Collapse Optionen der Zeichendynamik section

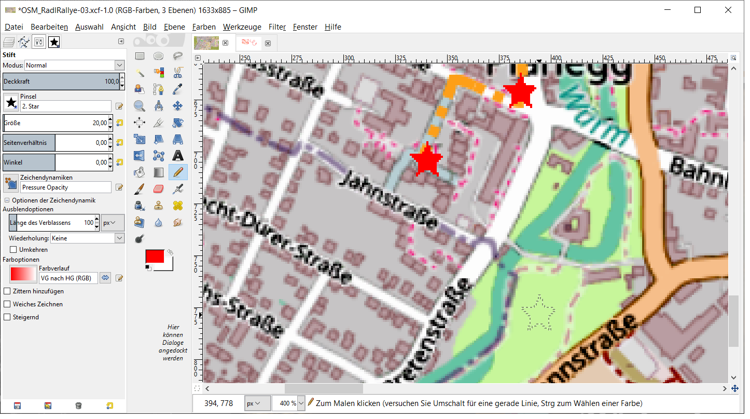[x=7, y=200]
